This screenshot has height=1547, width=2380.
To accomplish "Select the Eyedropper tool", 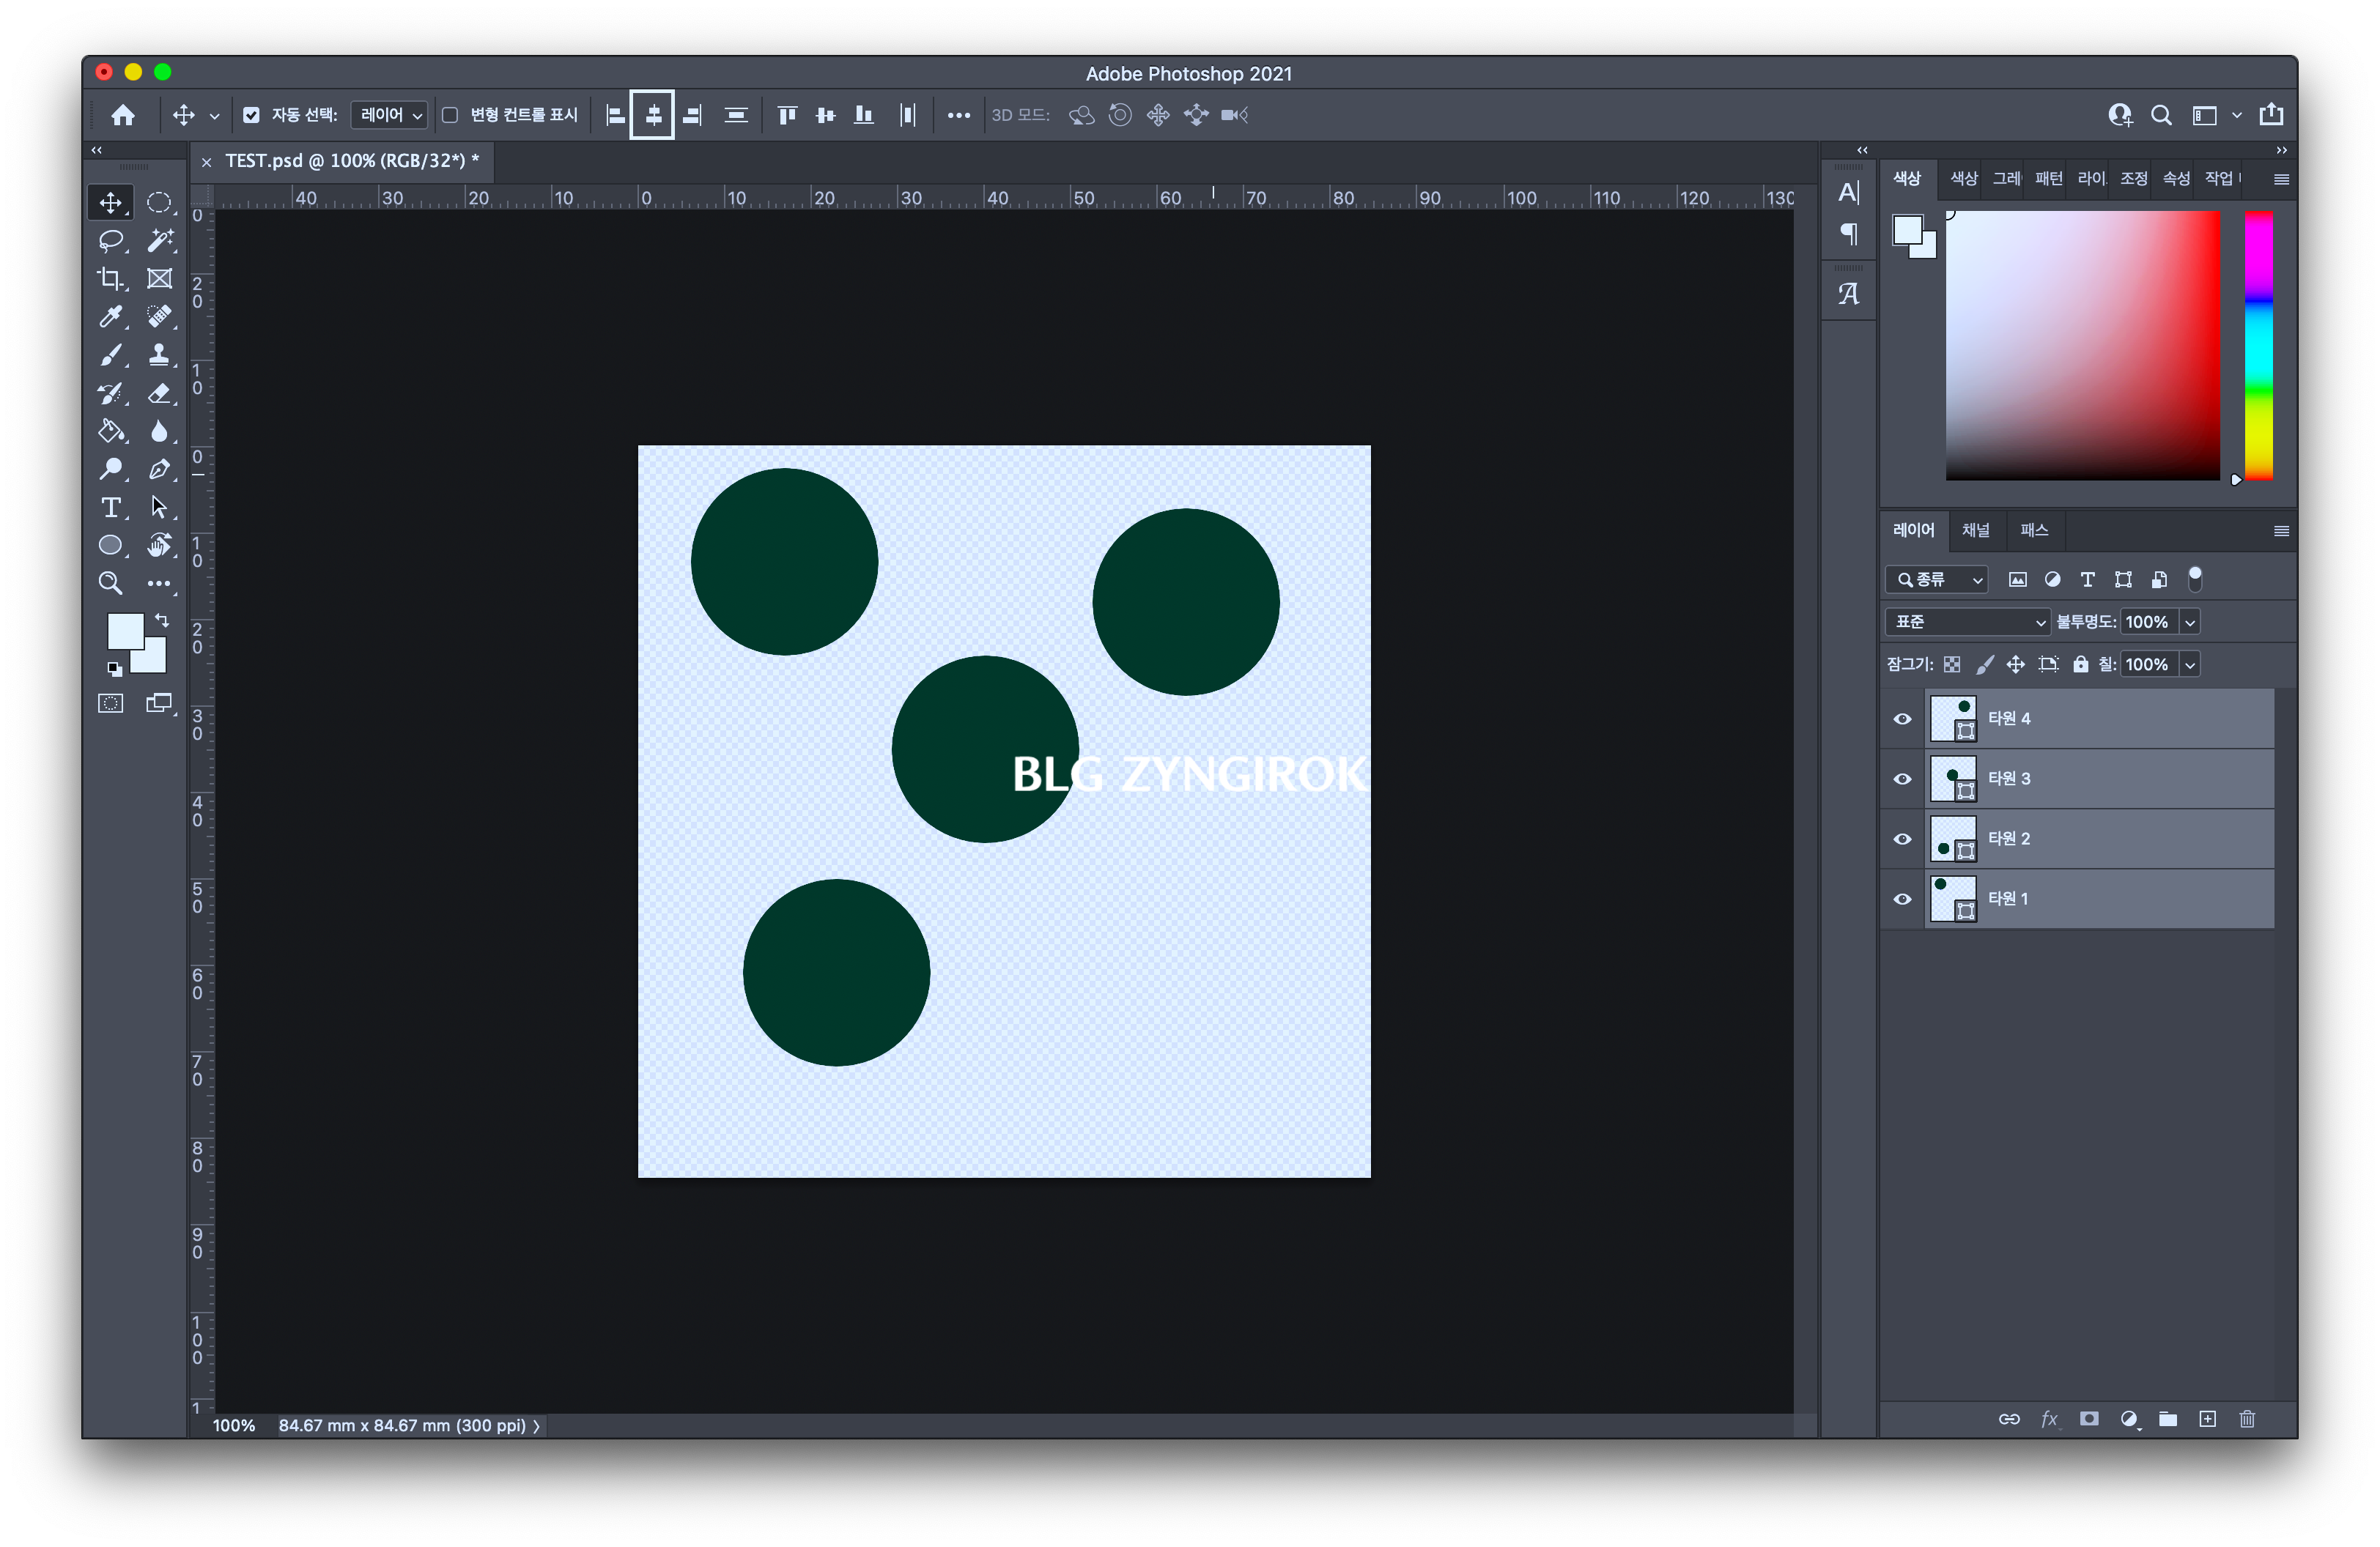I will pos(110,316).
